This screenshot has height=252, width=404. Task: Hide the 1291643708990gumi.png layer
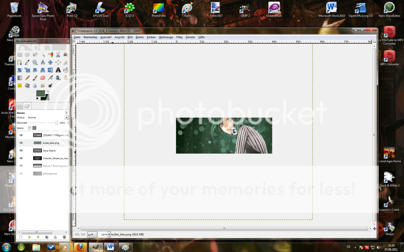coord(21,135)
